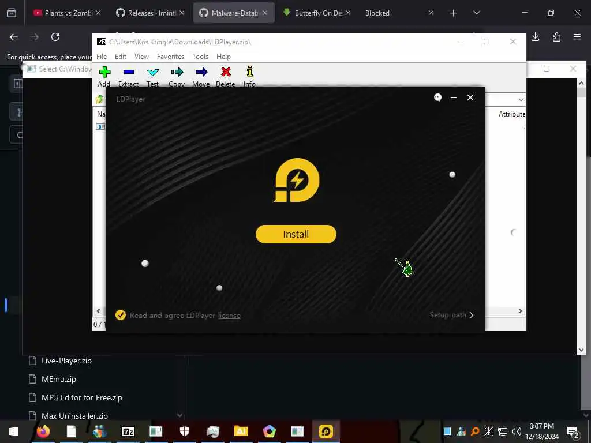Open the network icon in system tray
This screenshot has width=591, height=443.
point(503,431)
